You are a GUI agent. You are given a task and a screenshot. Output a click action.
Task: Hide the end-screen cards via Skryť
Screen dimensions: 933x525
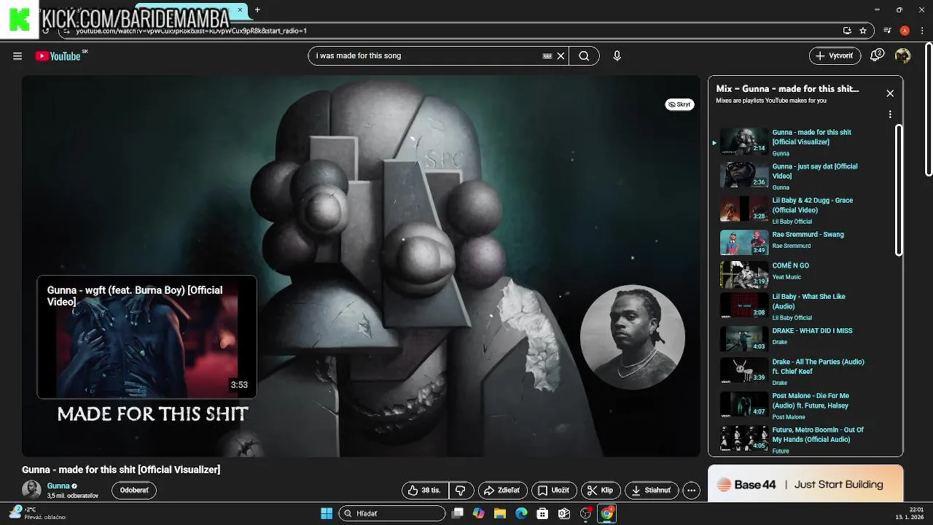tap(679, 104)
